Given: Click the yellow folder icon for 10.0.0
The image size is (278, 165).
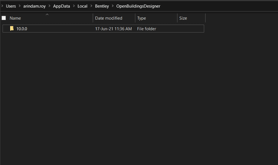Looking at the screenshot, I should 12,28.
